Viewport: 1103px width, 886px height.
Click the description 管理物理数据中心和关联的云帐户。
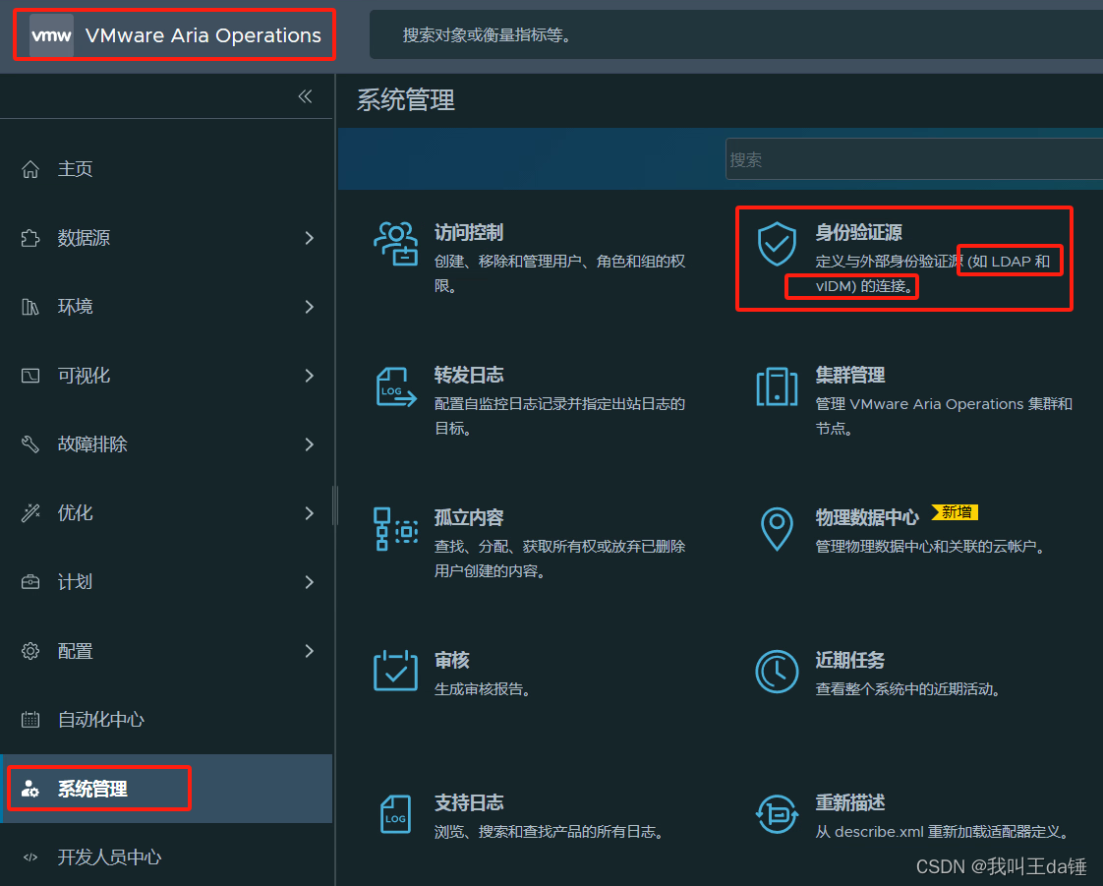[931, 546]
